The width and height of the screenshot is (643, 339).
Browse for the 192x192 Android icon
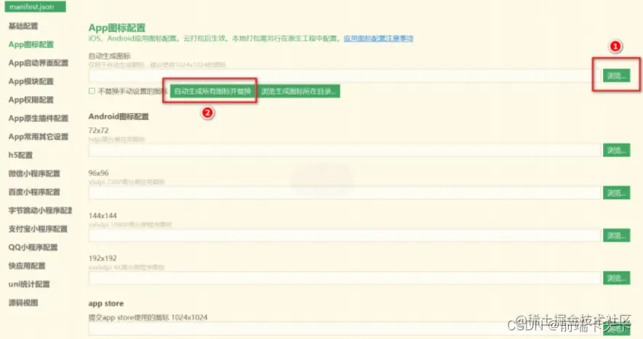click(x=616, y=278)
